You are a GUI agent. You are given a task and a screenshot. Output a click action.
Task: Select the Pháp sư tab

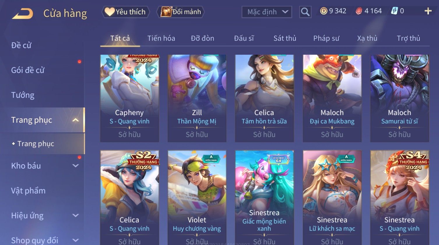click(x=326, y=38)
